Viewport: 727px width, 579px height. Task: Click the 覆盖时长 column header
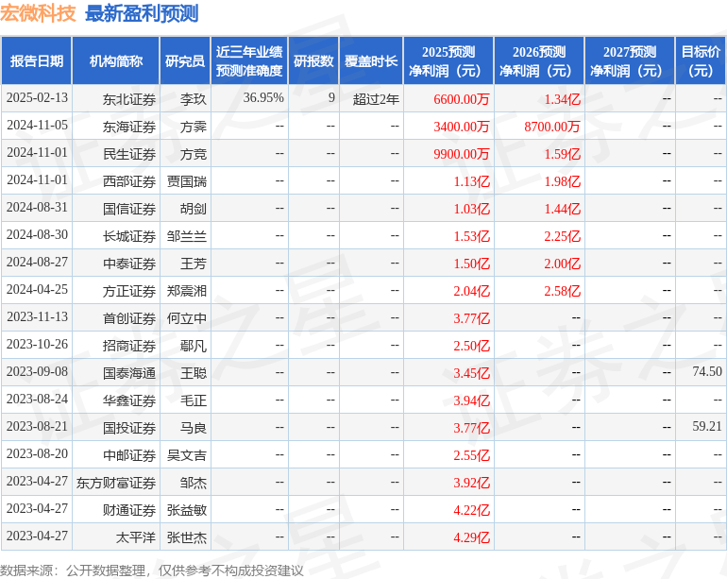coord(371,60)
